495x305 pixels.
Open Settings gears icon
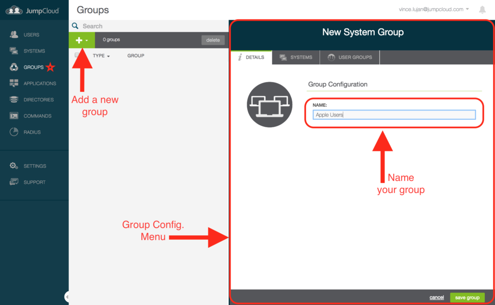[x=14, y=166]
